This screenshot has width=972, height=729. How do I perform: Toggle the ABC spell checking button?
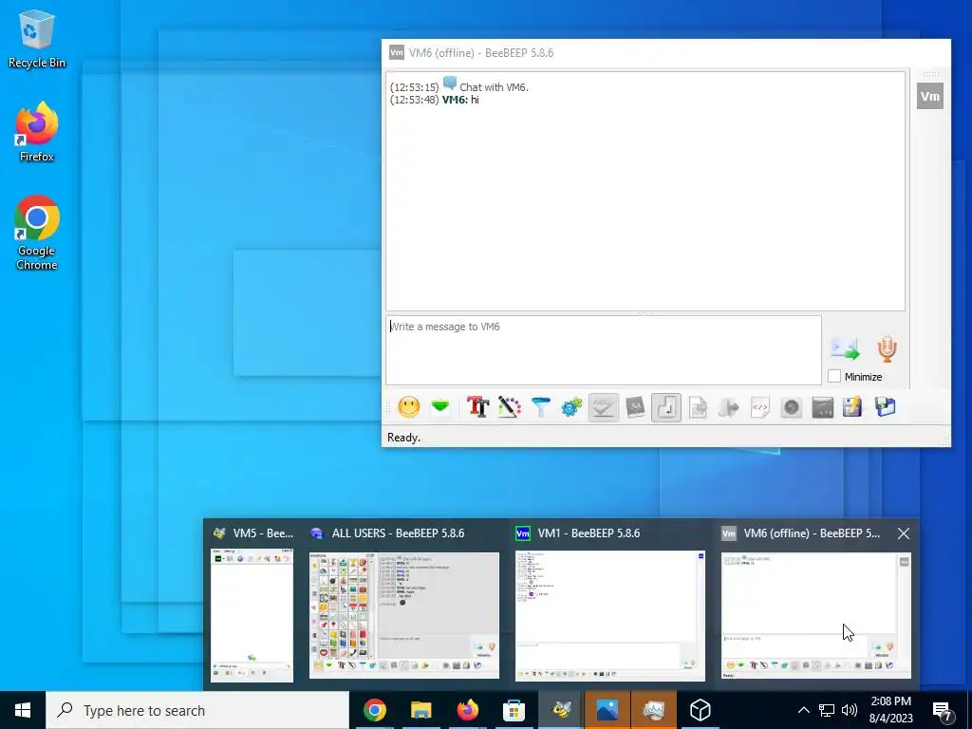[603, 407]
